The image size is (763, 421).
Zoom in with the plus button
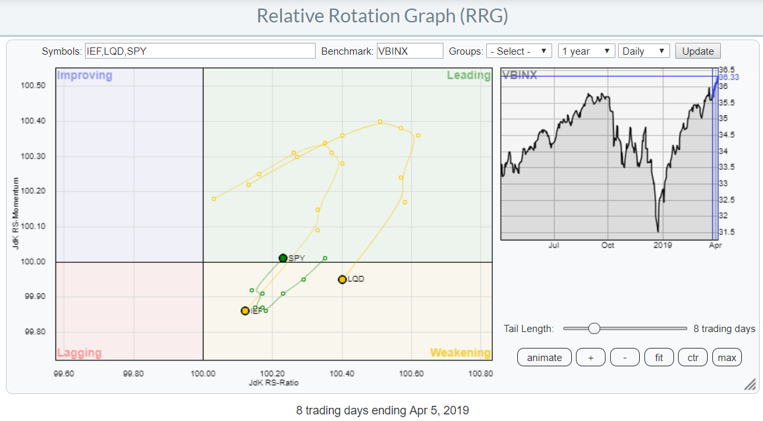[590, 357]
